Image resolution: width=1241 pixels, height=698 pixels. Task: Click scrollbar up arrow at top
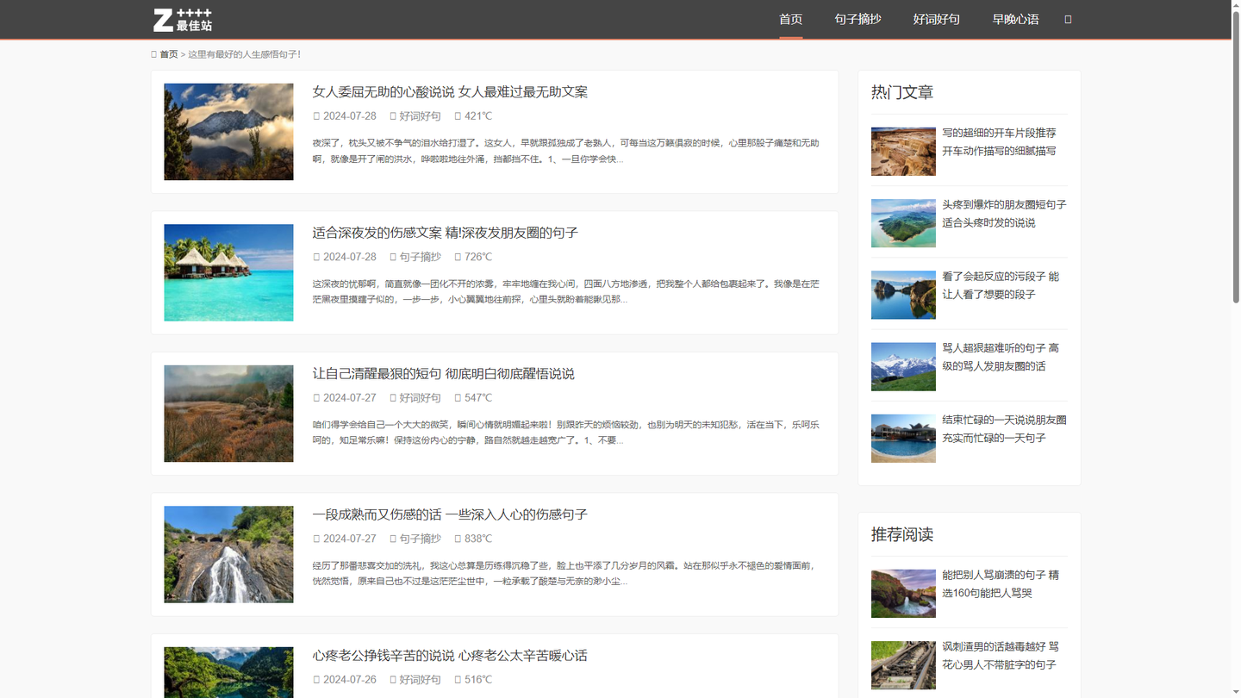(x=1236, y=4)
